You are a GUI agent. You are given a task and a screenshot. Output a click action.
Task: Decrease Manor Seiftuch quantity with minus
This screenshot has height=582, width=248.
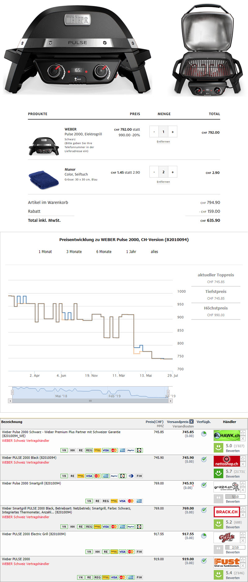pyautogui.click(x=154, y=172)
